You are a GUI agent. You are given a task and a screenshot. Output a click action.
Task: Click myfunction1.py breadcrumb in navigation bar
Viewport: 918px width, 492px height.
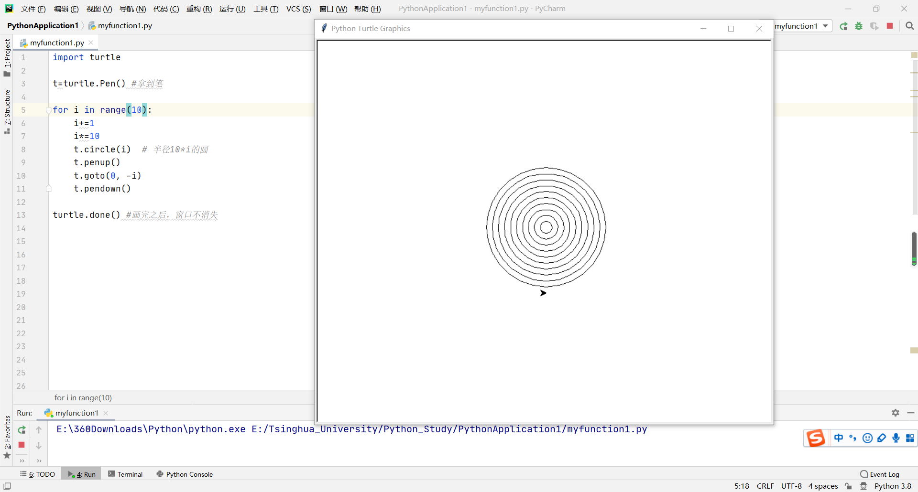[x=120, y=26]
